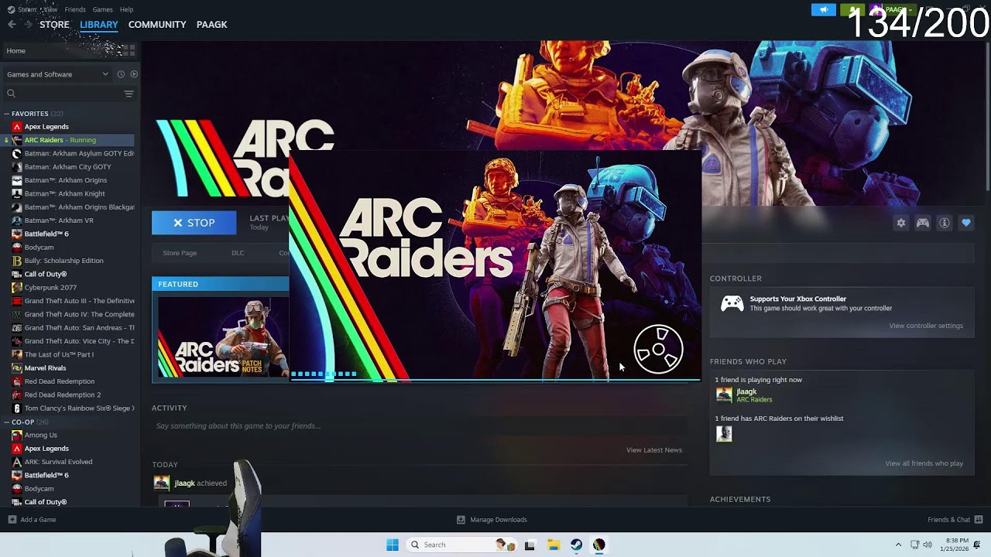The height and width of the screenshot is (557, 991).
Task: Open the taskbar clock and date
Action: [x=956, y=545]
